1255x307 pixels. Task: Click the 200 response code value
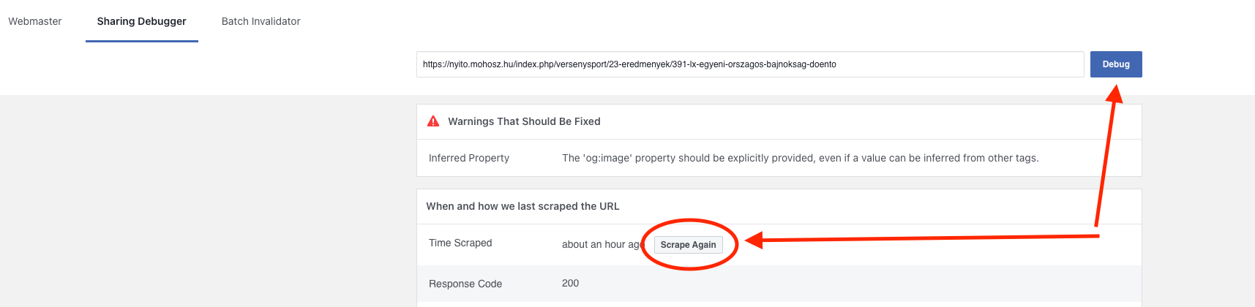(570, 283)
